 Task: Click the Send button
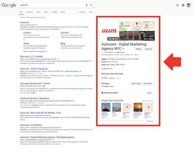click(149, 93)
